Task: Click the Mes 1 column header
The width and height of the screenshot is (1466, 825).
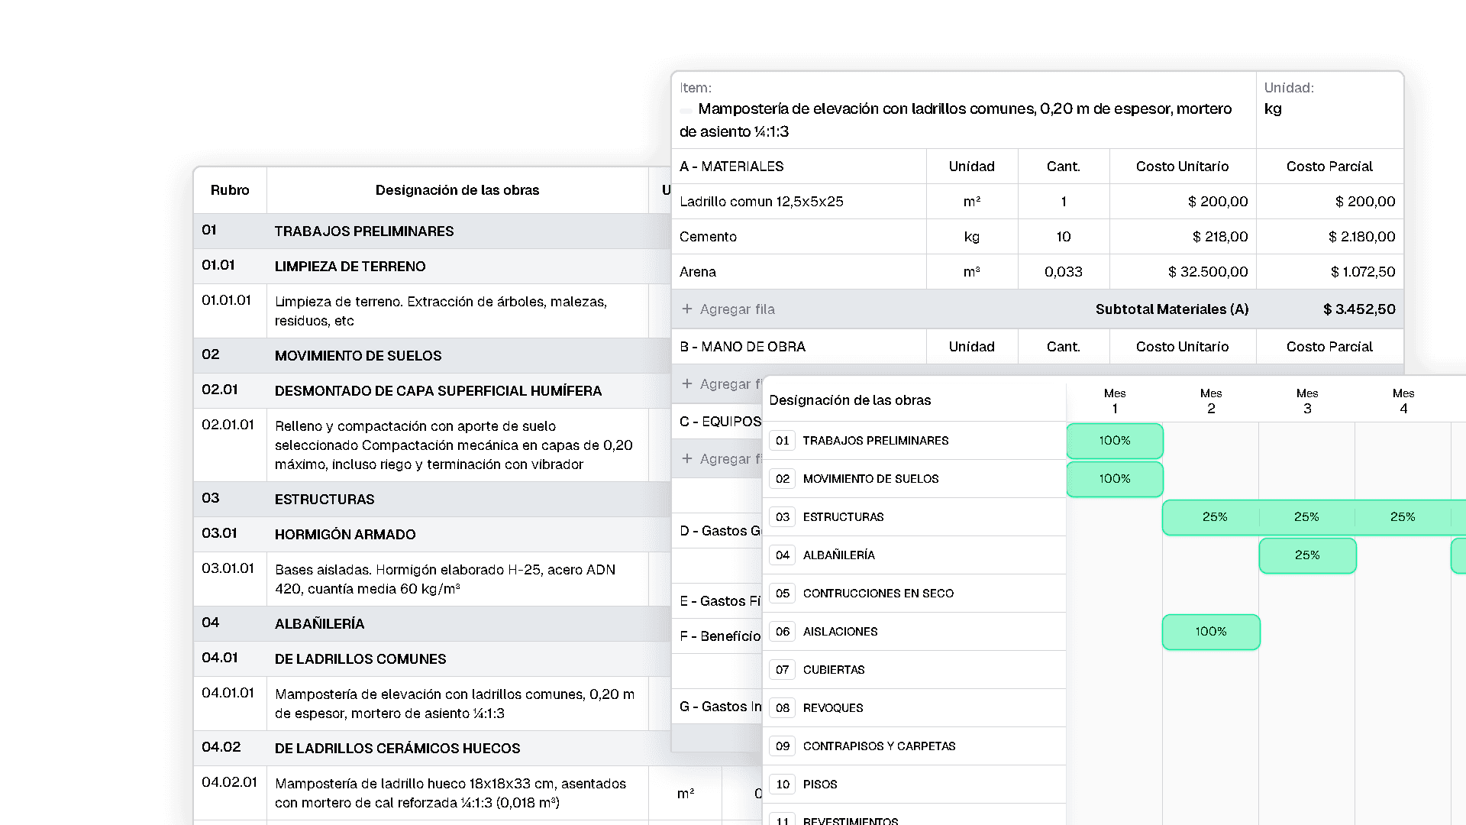Action: click(x=1114, y=401)
